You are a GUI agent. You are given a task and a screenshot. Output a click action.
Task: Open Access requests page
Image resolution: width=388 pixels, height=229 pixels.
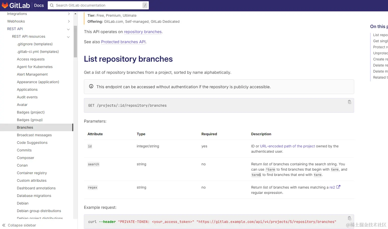pyautogui.click(x=31, y=59)
